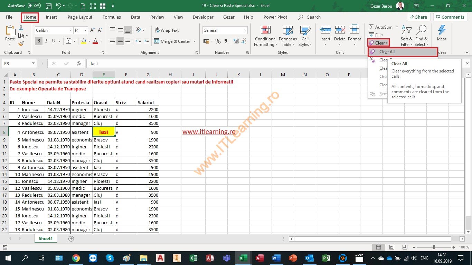Click the Insert Function fx icon

click(x=79, y=63)
